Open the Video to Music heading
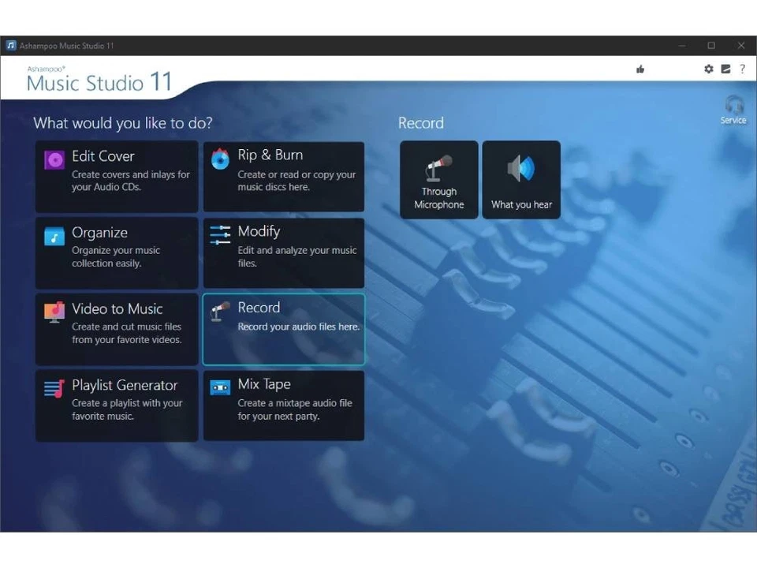The width and height of the screenshot is (757, 568). point(117,308)
